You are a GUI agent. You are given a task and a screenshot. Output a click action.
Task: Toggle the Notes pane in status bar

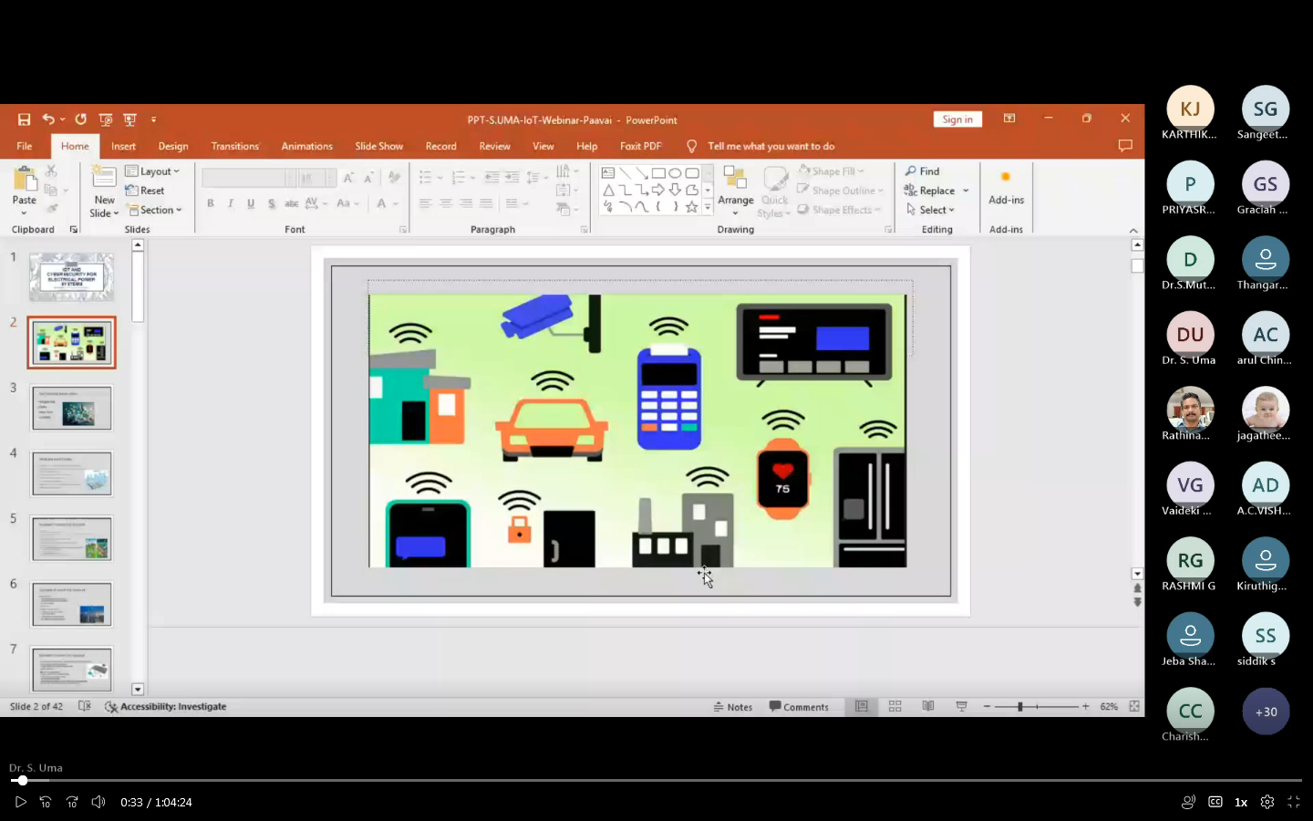coord(733,707)
